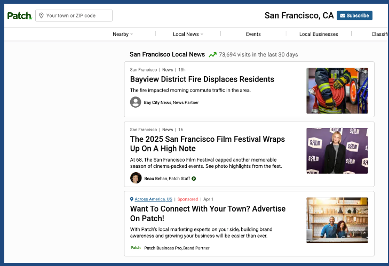Click the Bay City News author avatar icon
This screenshot has height=266, width=389.
click(x=136, y=102)
